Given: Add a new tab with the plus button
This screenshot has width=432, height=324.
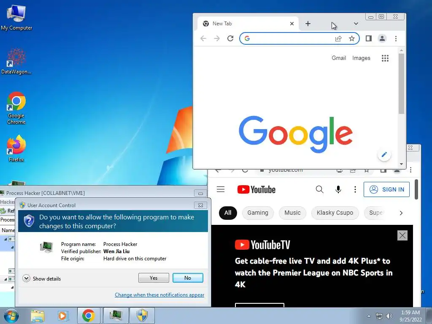Looking at the screenshot, I should click(308, 24).
